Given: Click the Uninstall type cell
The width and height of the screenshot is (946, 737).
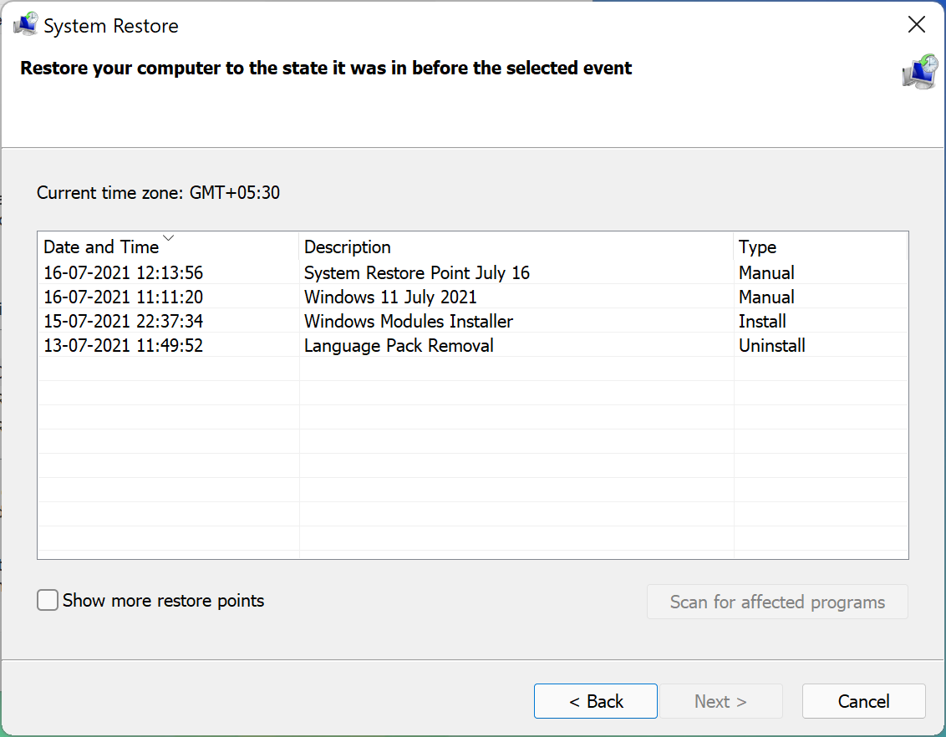Looking at the screenshot, I should [x=771, y=345].
